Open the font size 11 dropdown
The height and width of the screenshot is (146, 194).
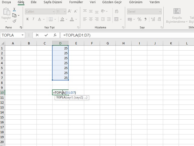pyautogui.click(x=65, y=12)
